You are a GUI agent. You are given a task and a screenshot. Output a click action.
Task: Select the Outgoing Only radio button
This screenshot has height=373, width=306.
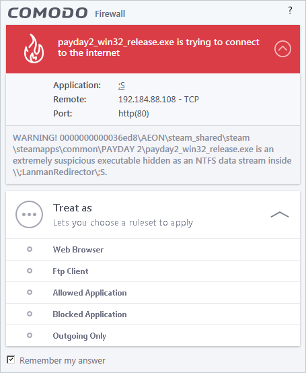point(30,335)
